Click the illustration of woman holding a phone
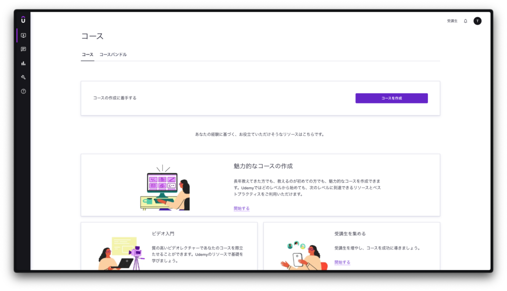507x291 pixels. 302,256
